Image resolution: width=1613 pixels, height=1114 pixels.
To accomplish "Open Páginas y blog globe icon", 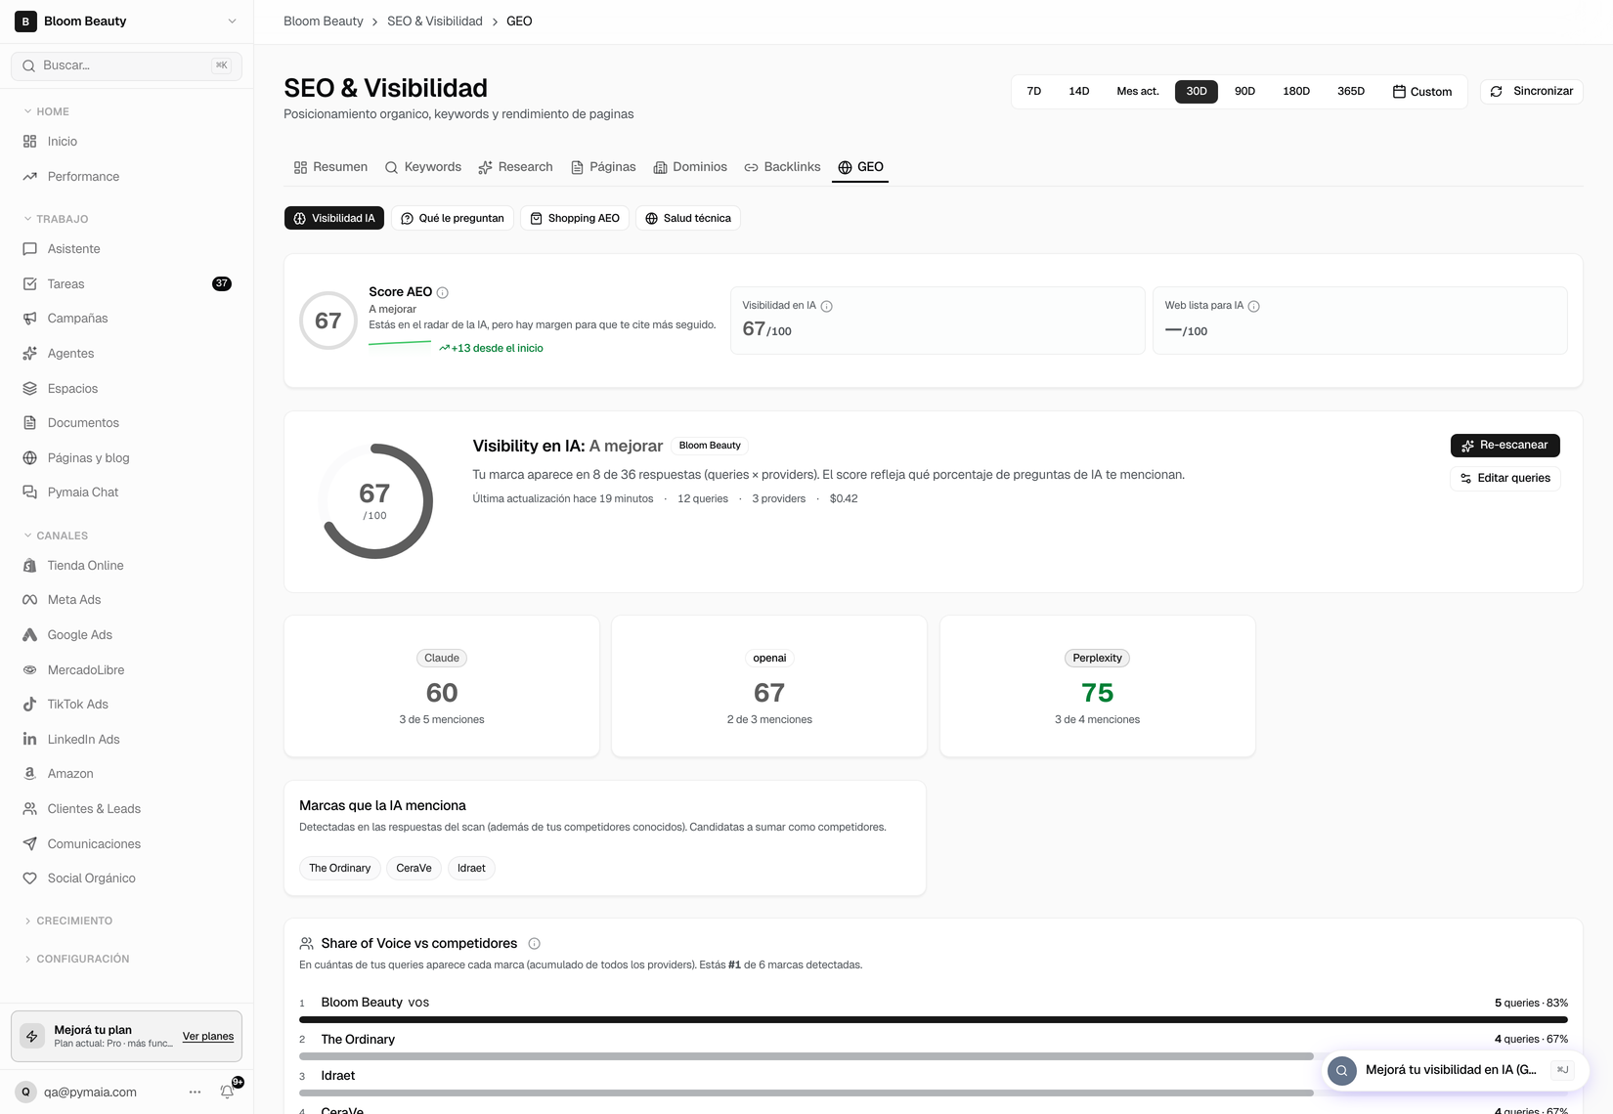I will 29,458.
